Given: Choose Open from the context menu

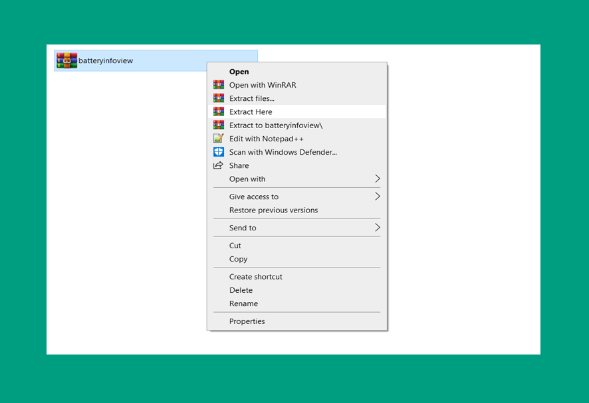Looking at the screenshot, I should (296, 71).
